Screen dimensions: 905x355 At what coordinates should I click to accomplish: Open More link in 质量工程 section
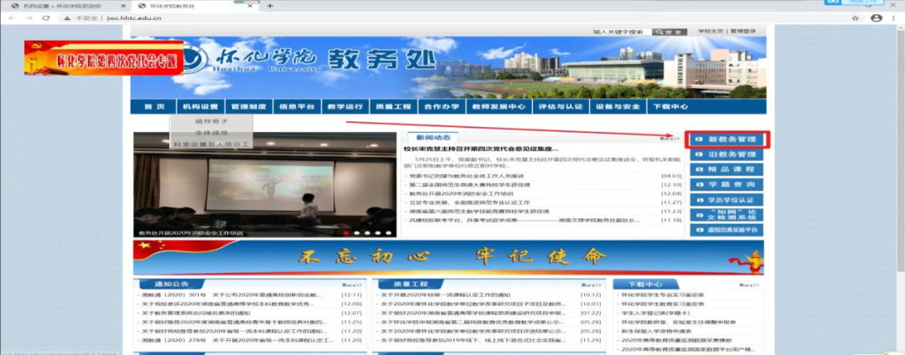(591, 286)
